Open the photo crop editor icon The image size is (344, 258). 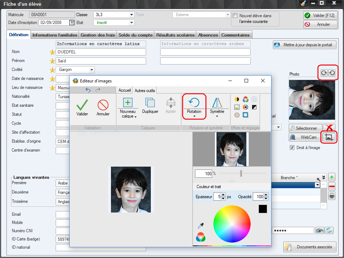coord(329,137)
